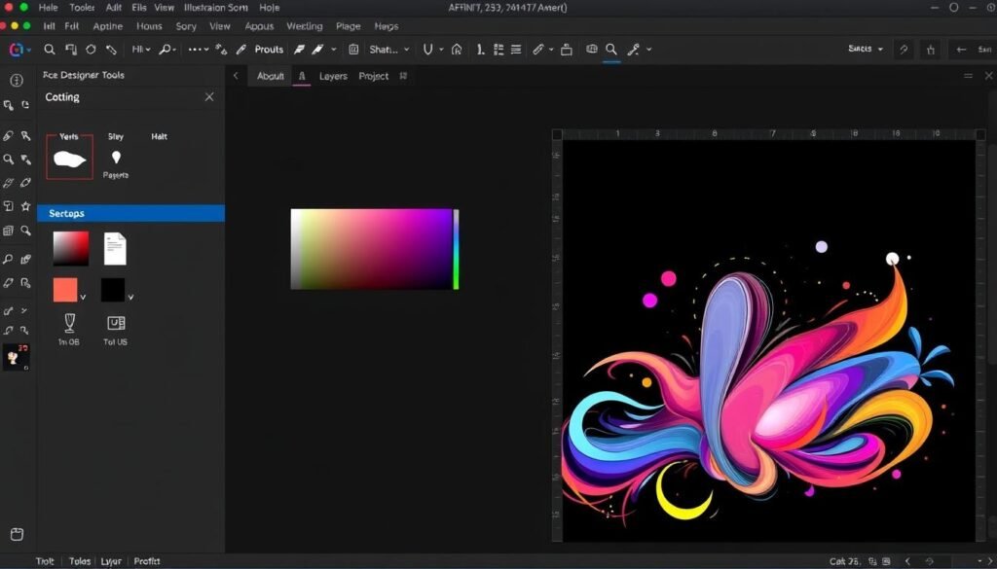This screenshot has width=997, height=569.
Task: Close the Cotting panel with the X
Action: (x=209, y=97)
